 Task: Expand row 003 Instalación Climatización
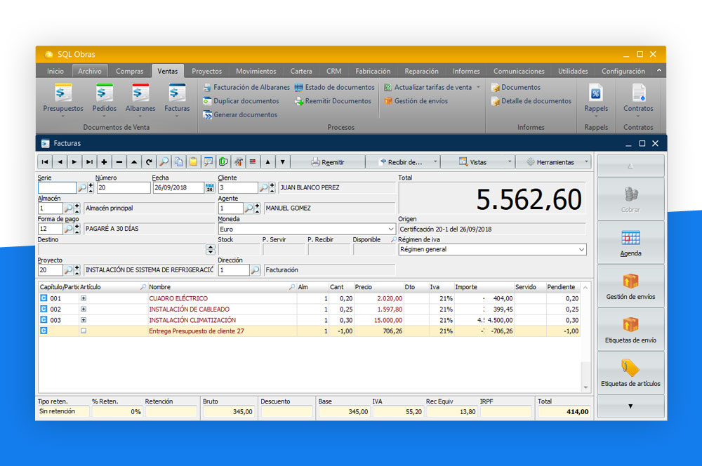(84, 320)
